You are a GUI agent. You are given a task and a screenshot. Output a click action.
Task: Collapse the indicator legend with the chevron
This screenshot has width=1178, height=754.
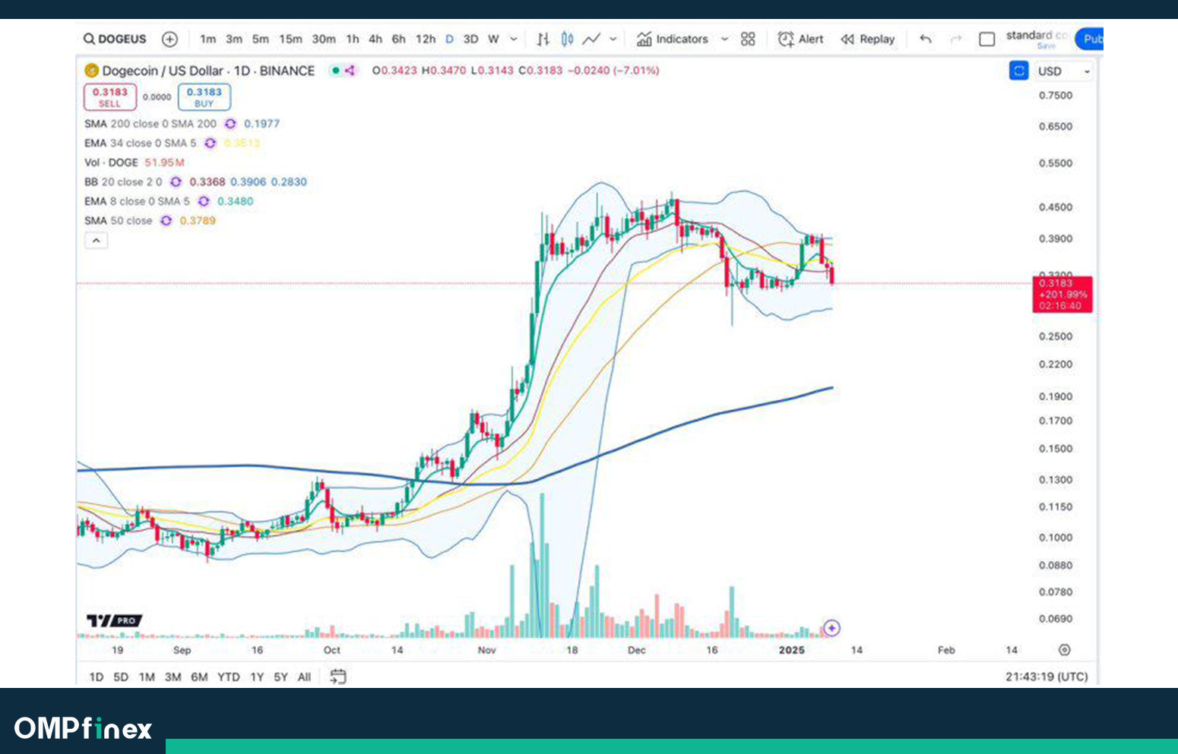96,241
